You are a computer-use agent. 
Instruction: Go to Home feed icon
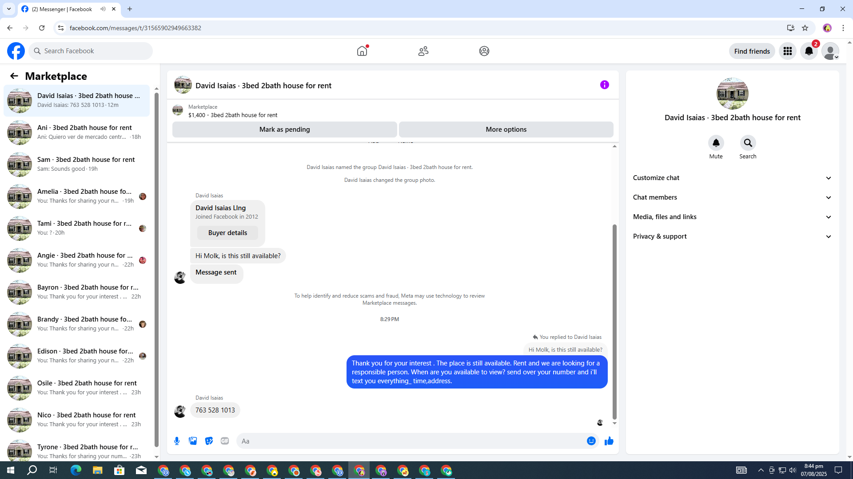tap(362, 51)
